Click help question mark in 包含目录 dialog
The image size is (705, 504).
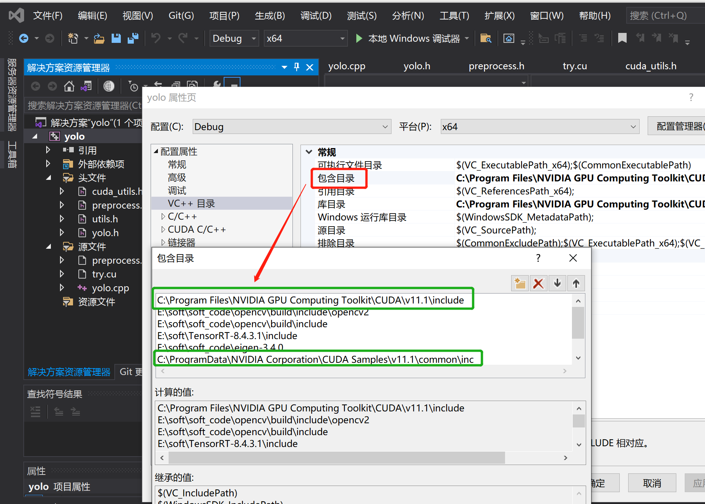click(538, 258)
